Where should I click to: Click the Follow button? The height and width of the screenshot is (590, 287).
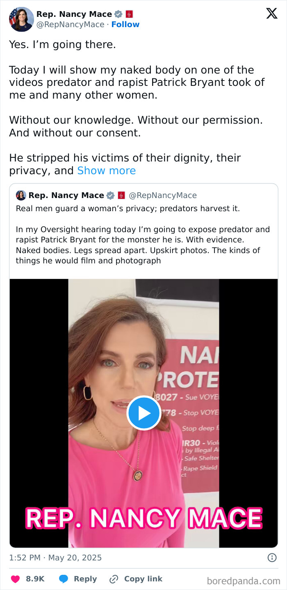pos(125,24)
